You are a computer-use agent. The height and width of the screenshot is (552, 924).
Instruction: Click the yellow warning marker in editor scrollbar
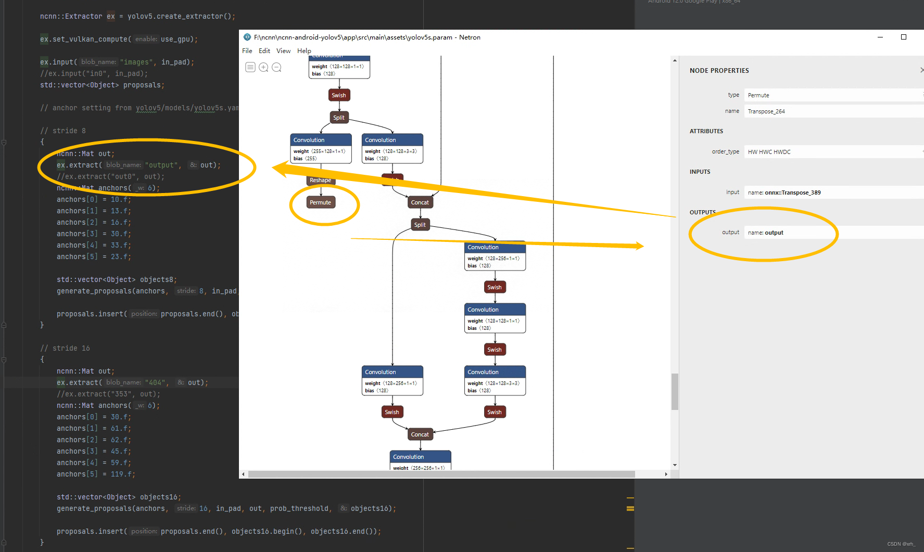coord(630,508)
